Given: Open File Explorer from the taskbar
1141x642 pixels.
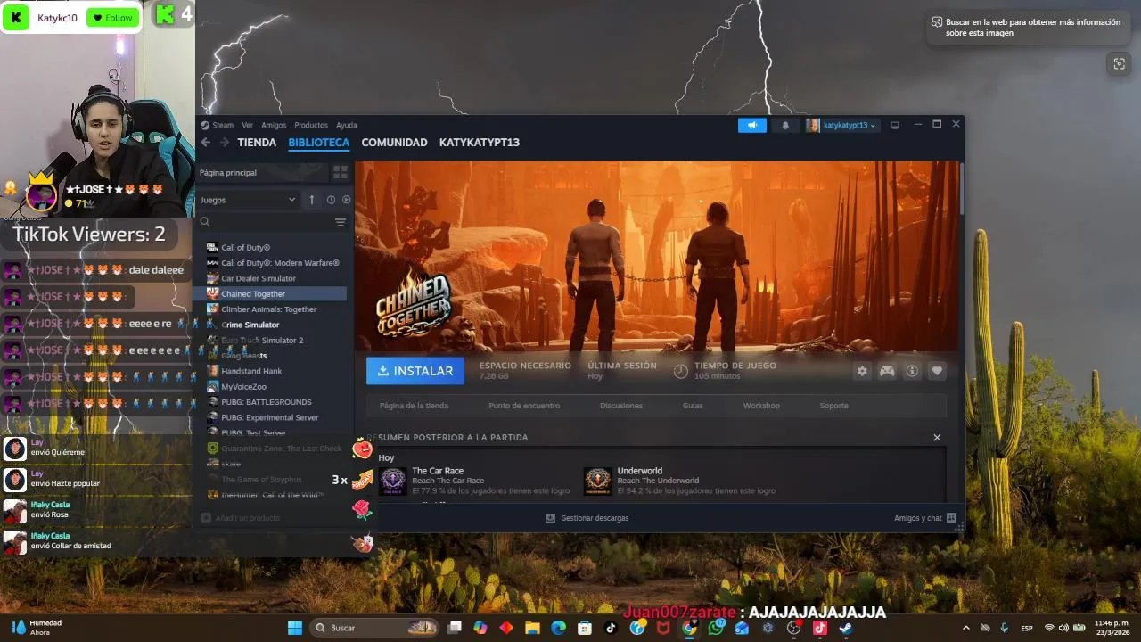Looking at the screenshot, I should [532, 628].
